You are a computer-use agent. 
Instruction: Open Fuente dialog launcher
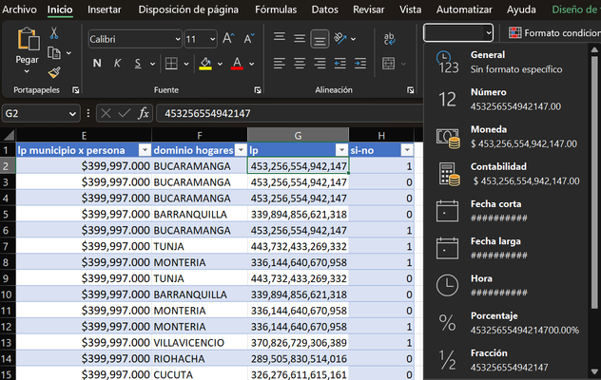click(x=258, y=90)
